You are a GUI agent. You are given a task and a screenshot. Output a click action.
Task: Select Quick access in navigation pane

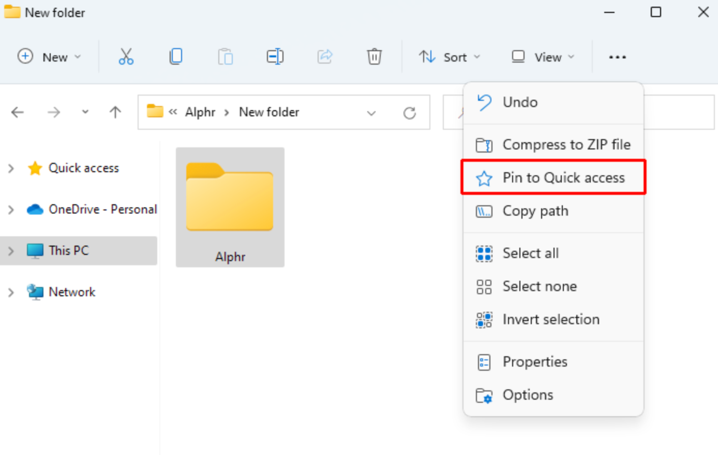[x=83, y=168]
